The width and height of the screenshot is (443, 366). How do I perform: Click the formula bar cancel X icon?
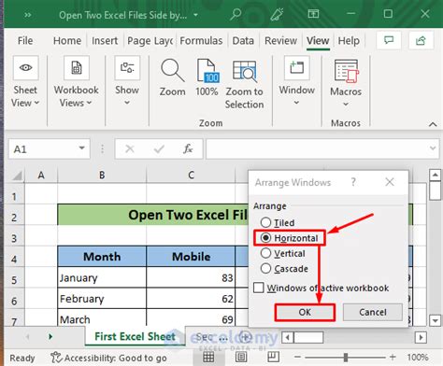coord(130,149)
